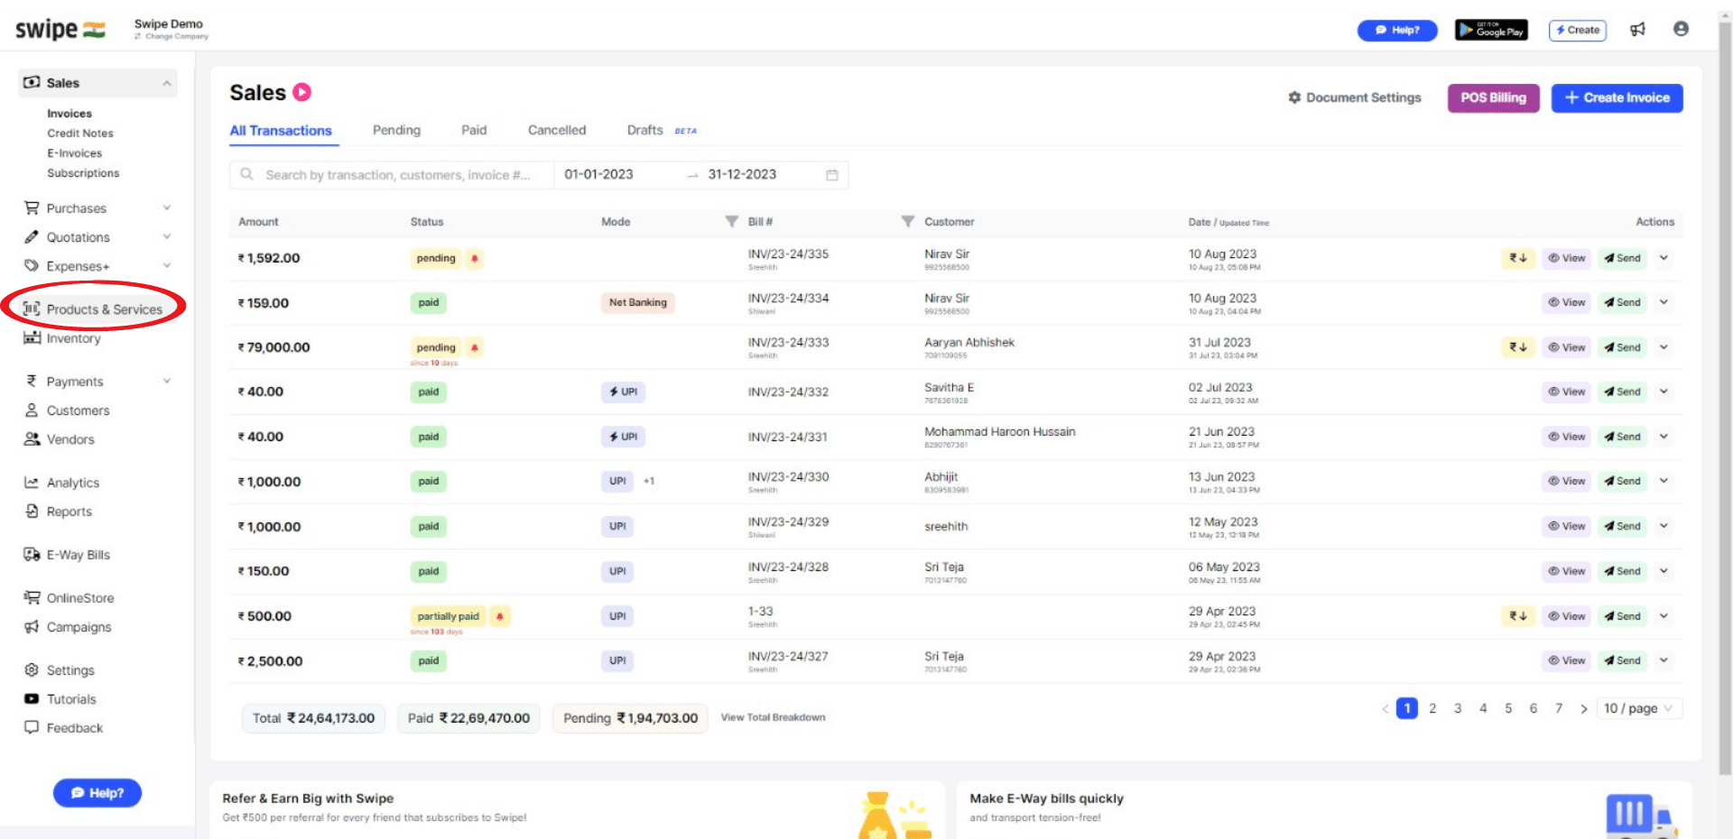Image resolution: width=1733 pixels, height=839 pixels.
Task: Open the 10 / page dropdown
Action: [1638, 708]
